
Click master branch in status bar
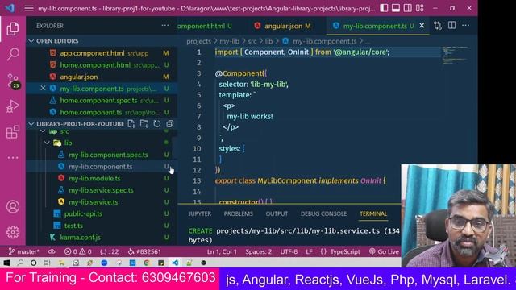pos(24,252)
